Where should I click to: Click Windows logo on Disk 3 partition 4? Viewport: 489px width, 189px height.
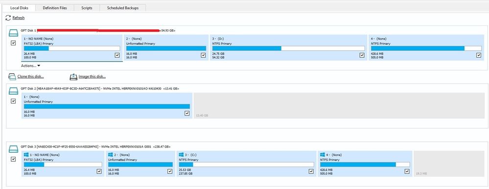click(323, 154)
